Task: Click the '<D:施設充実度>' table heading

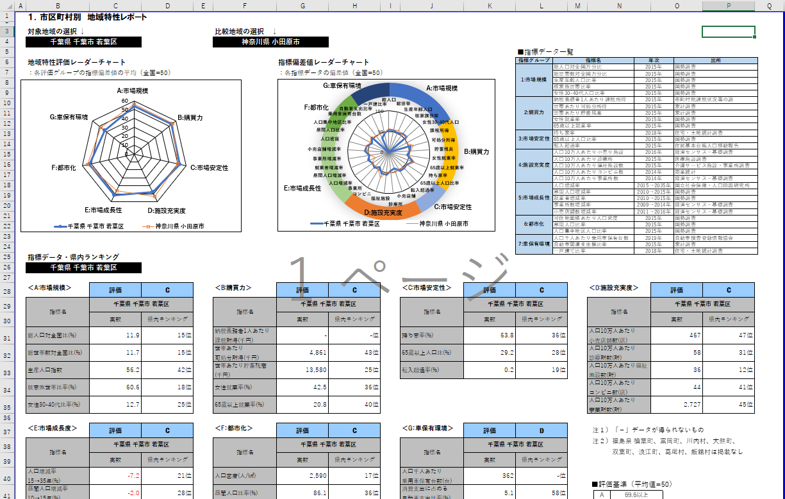Action: [x=613, y=287]
